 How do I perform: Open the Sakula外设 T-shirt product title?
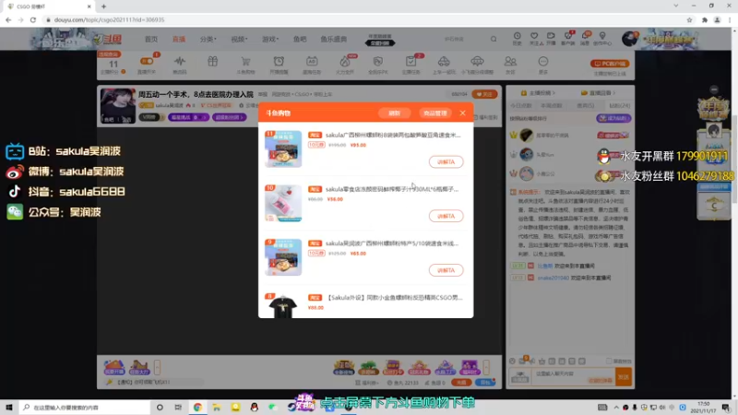point(394,297)
